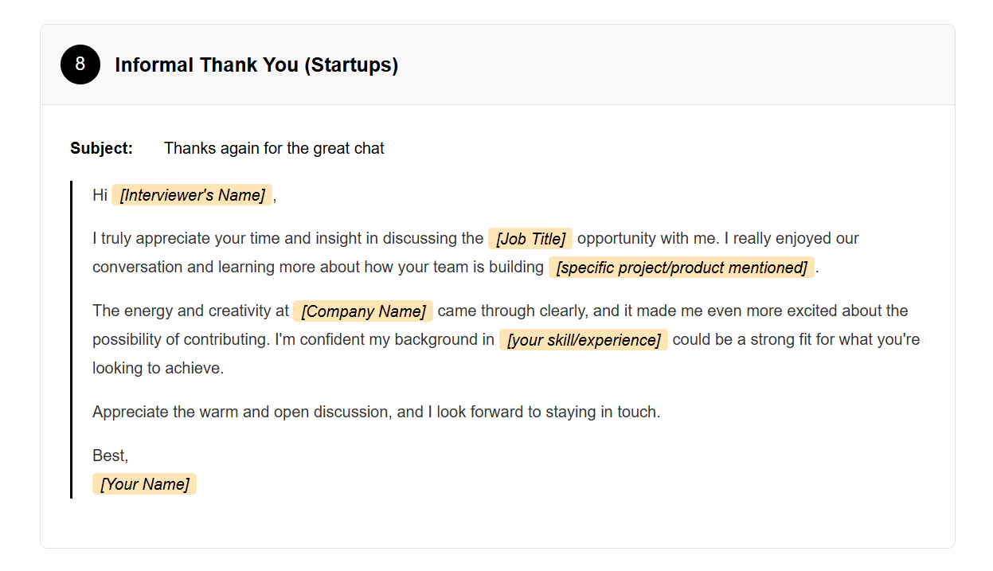Click the text "The energy and creativity at"

[190, 311]
